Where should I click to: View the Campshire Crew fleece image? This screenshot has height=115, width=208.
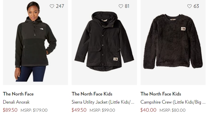point(173,42)
